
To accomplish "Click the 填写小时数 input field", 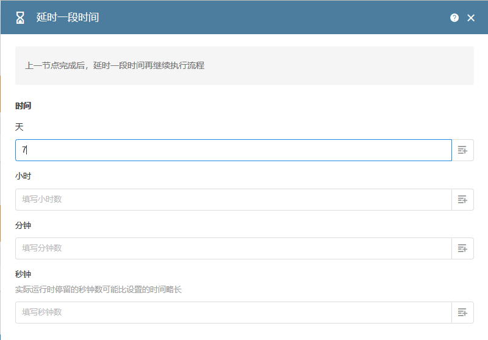I will coord(233,200).
